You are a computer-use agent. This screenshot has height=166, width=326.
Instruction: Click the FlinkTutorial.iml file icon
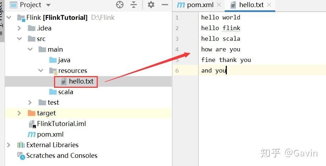32,124
